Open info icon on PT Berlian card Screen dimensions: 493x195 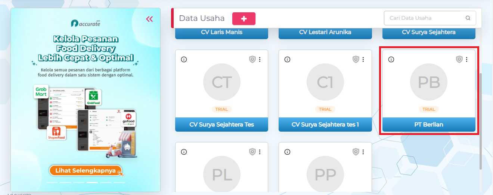tap(391, 59)
